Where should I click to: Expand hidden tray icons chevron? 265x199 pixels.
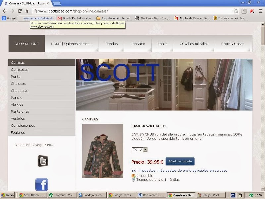pyautogui.click(x=247, y=195)
